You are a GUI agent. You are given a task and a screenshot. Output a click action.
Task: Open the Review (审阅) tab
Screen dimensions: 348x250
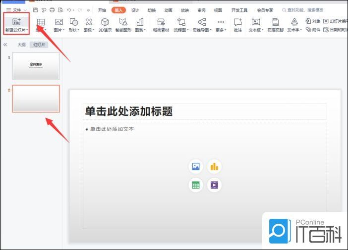click(x=202, y=10)
